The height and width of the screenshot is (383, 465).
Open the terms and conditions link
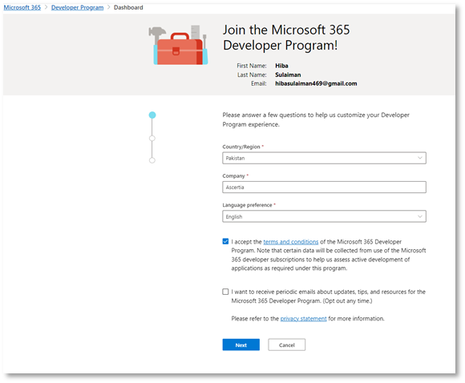[291, 242]
